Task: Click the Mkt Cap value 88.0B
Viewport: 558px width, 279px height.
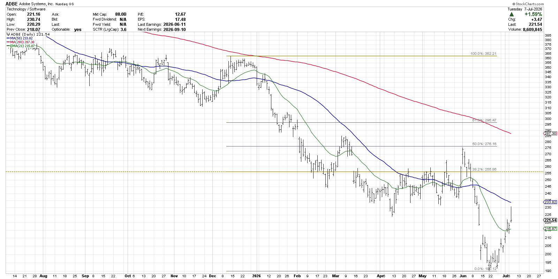Action: [x=121, y=14]
